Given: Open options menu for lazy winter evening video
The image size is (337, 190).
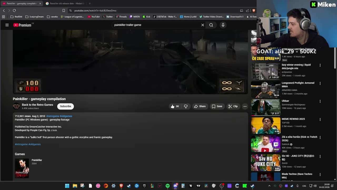Looking at the screenshot, I should (320, 65).
